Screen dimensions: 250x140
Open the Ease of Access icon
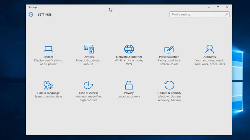pyautogui.click(x=89, y=85)
